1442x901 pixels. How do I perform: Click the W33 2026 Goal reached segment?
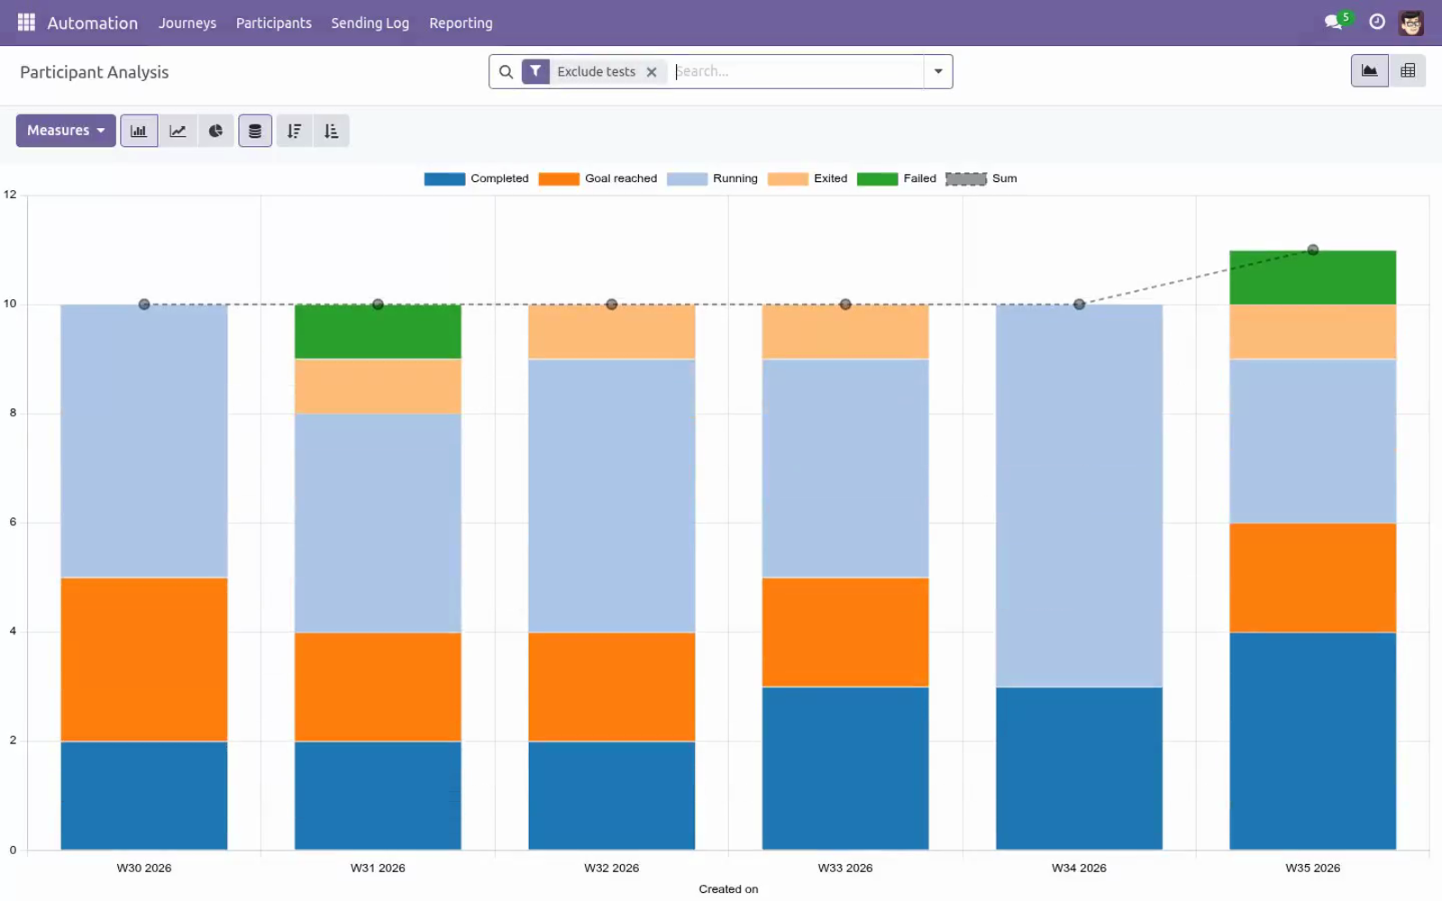point(845,633)
